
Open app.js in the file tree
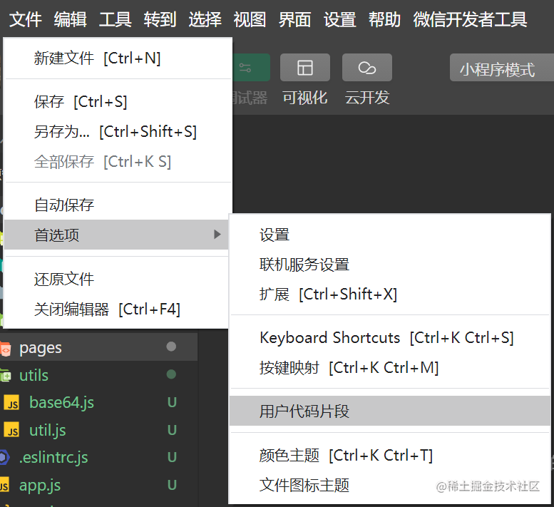pos(40,486)
